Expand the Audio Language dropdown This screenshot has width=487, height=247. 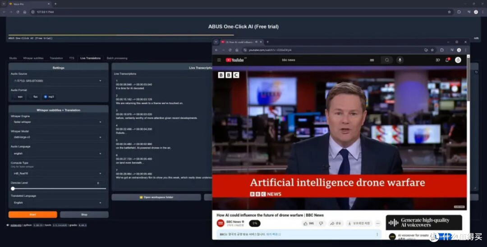click(x=58, y=153)
